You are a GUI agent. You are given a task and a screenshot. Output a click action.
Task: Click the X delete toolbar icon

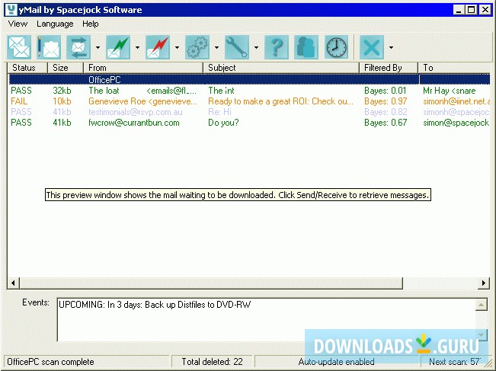point(372,47)
